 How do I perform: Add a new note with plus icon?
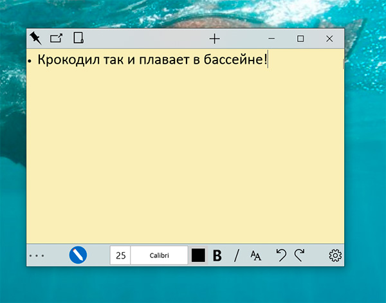(214, 39)
